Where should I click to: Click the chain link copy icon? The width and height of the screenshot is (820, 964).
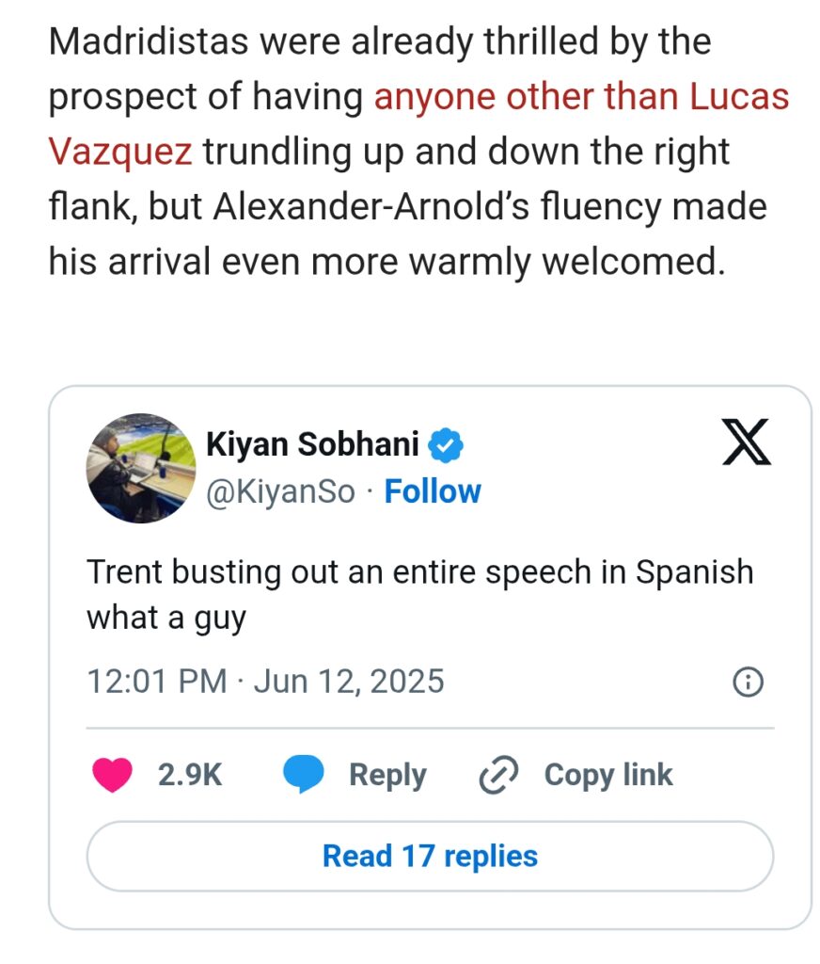pyautogui.click(x=500, y=775)
